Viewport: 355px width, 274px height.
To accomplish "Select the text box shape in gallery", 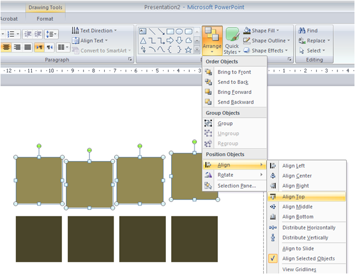I will (x=143, y=31).
